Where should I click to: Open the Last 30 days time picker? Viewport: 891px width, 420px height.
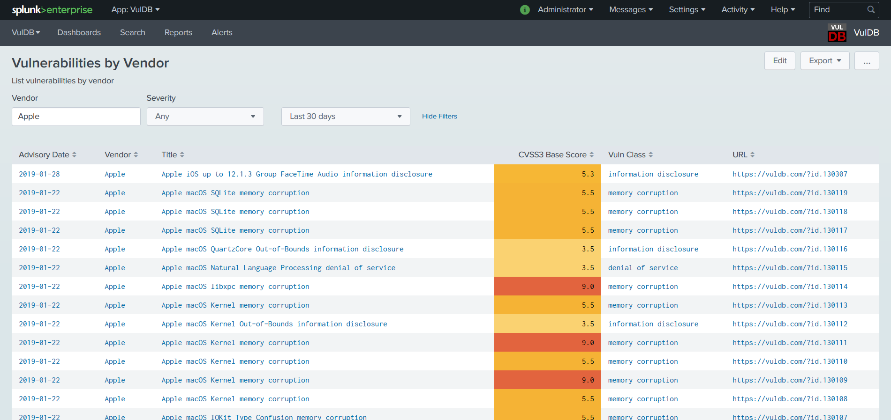point(346,117)
